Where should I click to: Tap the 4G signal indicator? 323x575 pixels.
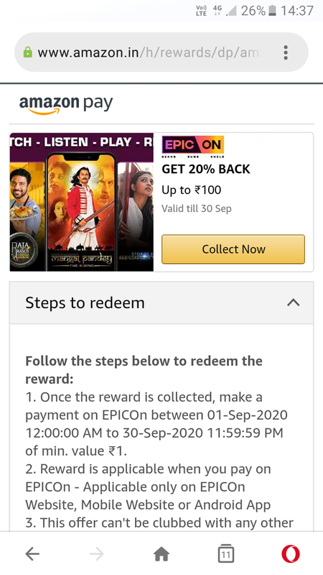point(217,10)
